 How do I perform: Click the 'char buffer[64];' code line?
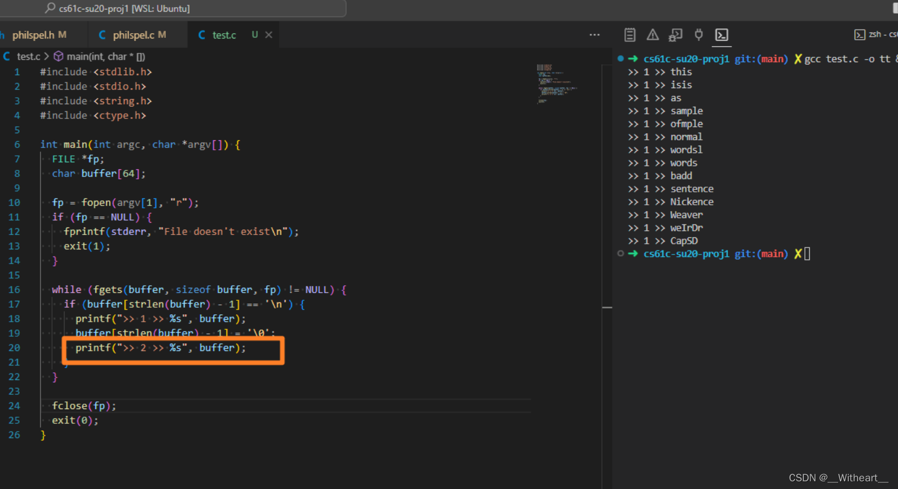98,173
